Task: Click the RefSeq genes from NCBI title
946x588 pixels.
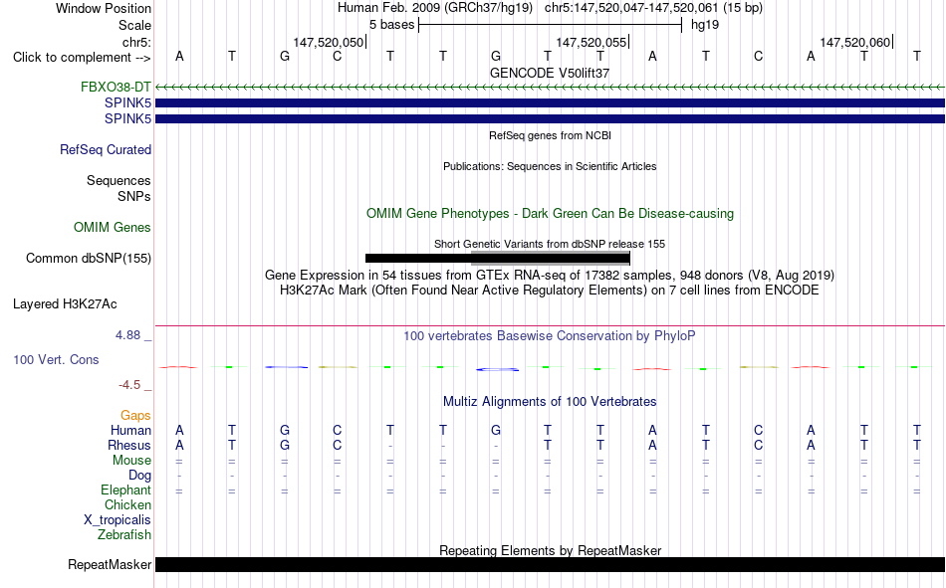Action: (550, 135)
